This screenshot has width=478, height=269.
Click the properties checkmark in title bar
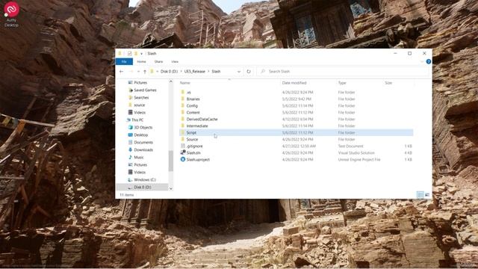(129, 54)
